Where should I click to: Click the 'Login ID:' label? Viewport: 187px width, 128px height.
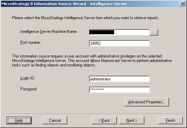(27, 78)
